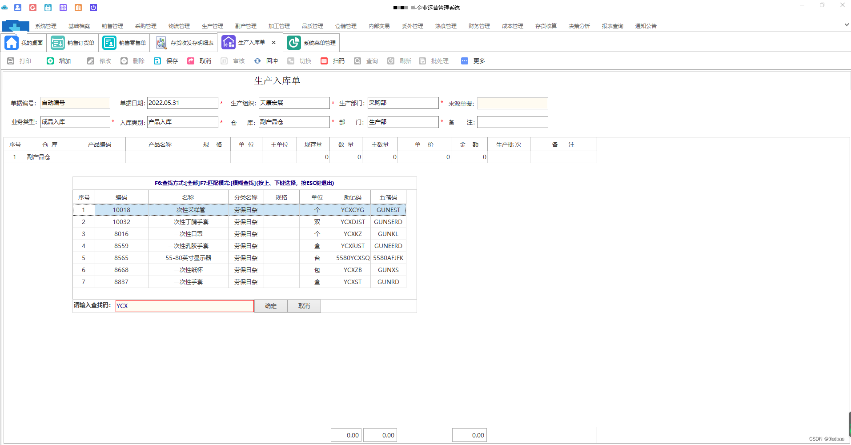Click the 打印 print icon
Image resolution: width=851 pixels, height=445 pixels.
click(x=20, y=61)
